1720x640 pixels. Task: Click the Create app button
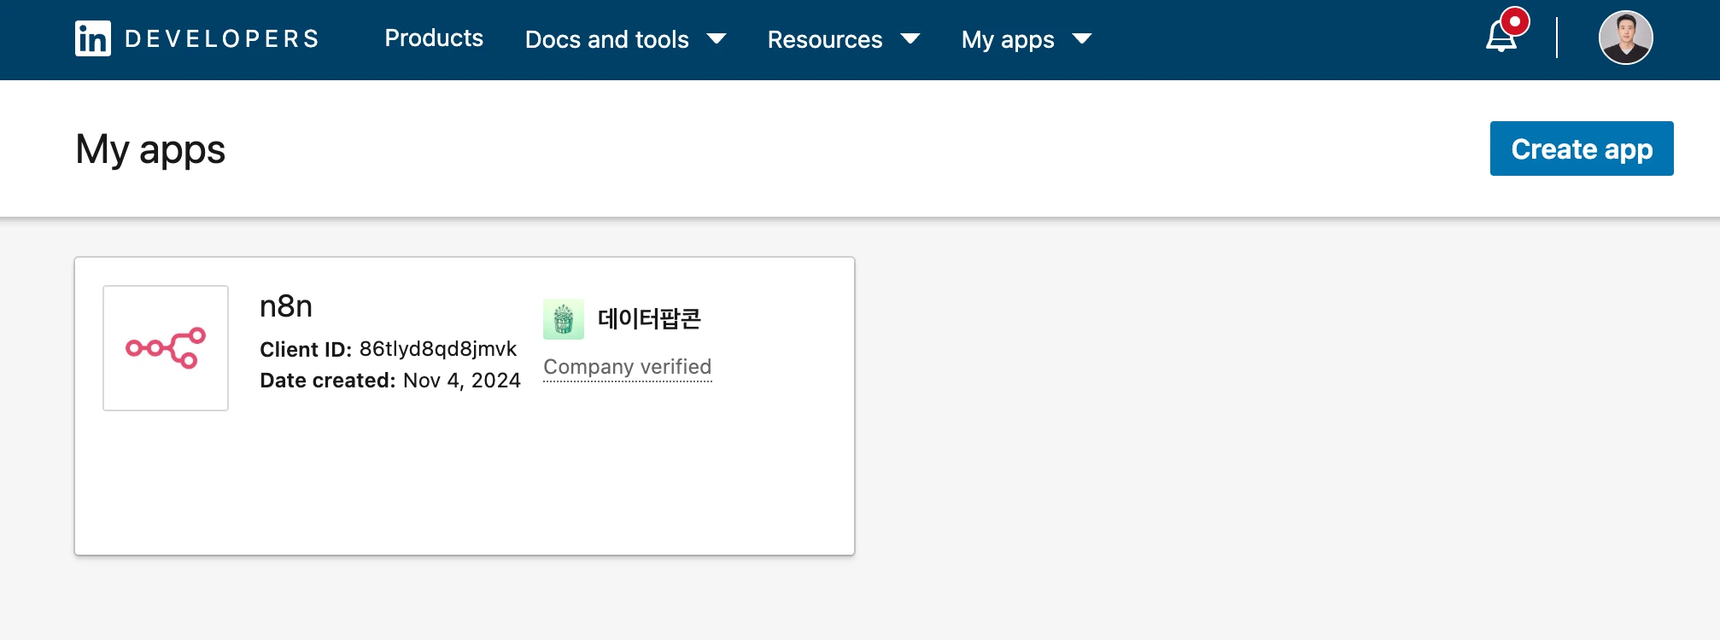[x=1582, y=148]
